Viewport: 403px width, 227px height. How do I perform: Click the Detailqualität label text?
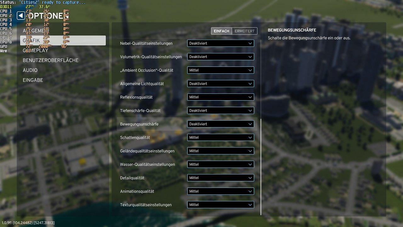132,178
